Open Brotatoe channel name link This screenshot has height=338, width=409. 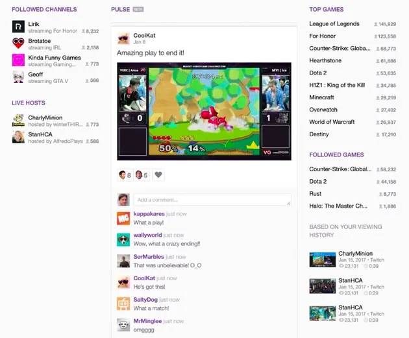pos(40,41)
